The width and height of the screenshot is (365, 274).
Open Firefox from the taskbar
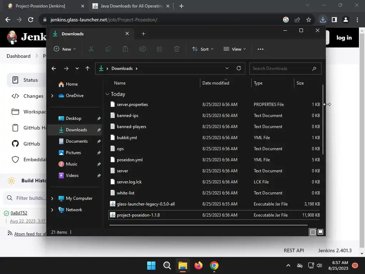[x=198, y=265]
